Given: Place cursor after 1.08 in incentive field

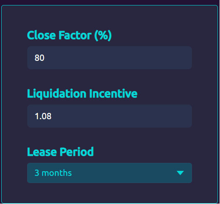Looking at the screenshot, I should (52, 116).
